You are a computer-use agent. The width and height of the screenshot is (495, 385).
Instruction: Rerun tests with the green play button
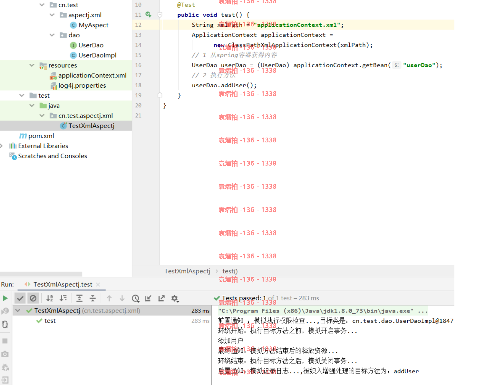click(5, 298)
